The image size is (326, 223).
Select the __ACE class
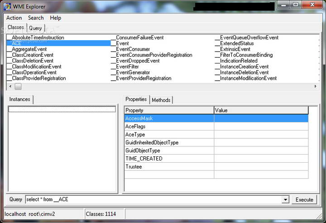point(58,44)
